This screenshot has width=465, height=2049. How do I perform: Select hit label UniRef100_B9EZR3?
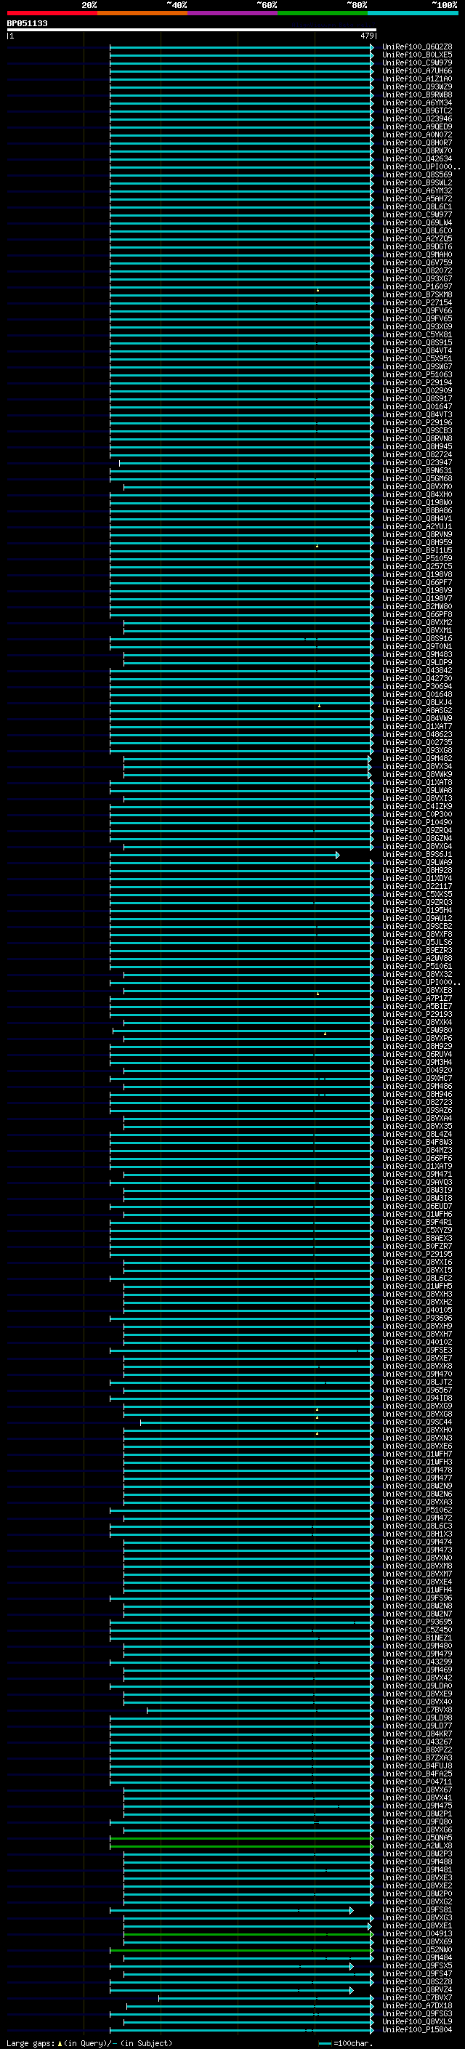tap(417, 951)
